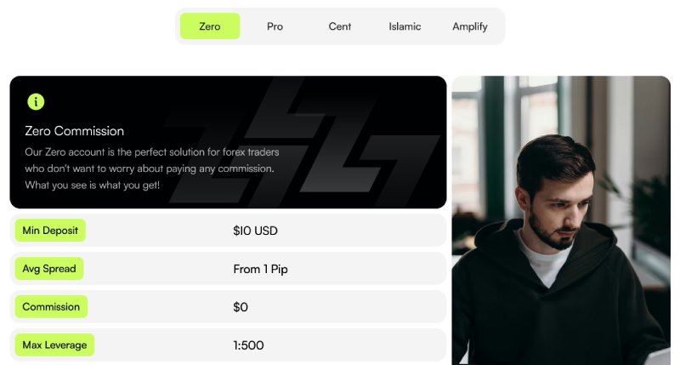Click the Commission label badge
This screenshot has width=680, height=365.
(x=51, y=307)
